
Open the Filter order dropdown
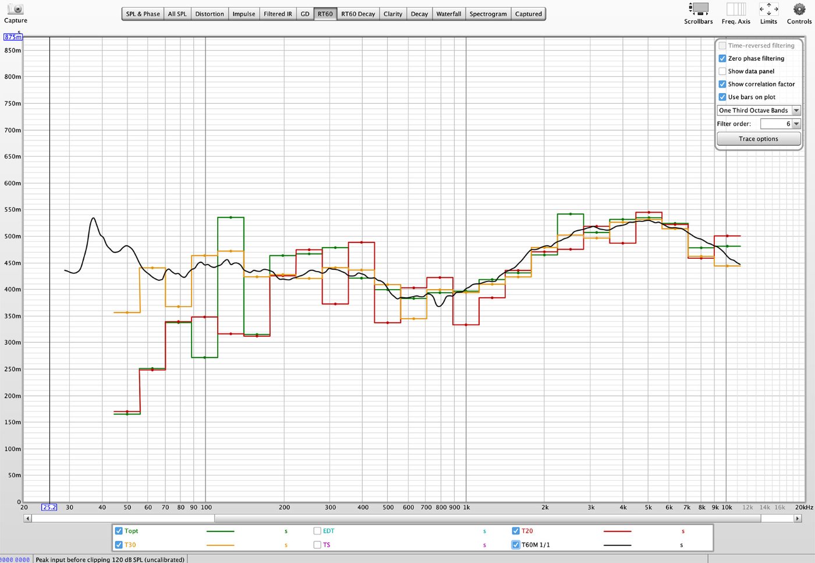click(x=796, y=124)
